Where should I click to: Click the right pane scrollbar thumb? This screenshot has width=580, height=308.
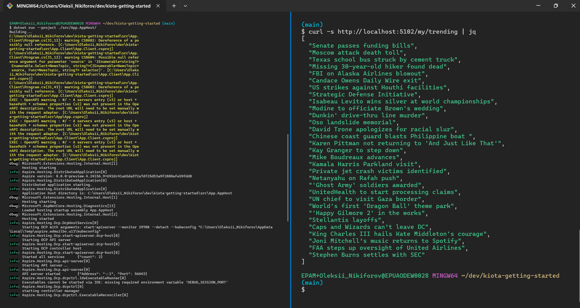(x=579, y=266)
